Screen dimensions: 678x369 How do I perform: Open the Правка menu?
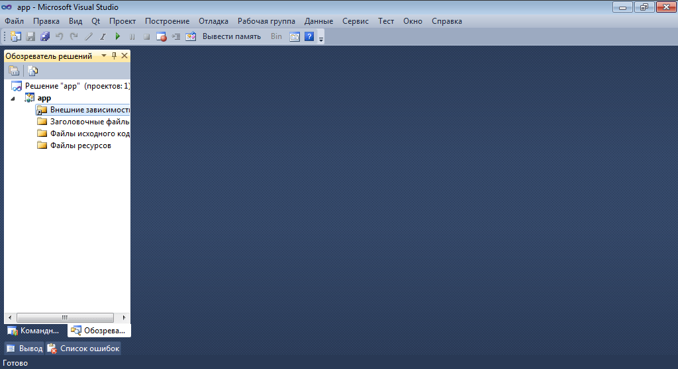click(x=46, y=21)
